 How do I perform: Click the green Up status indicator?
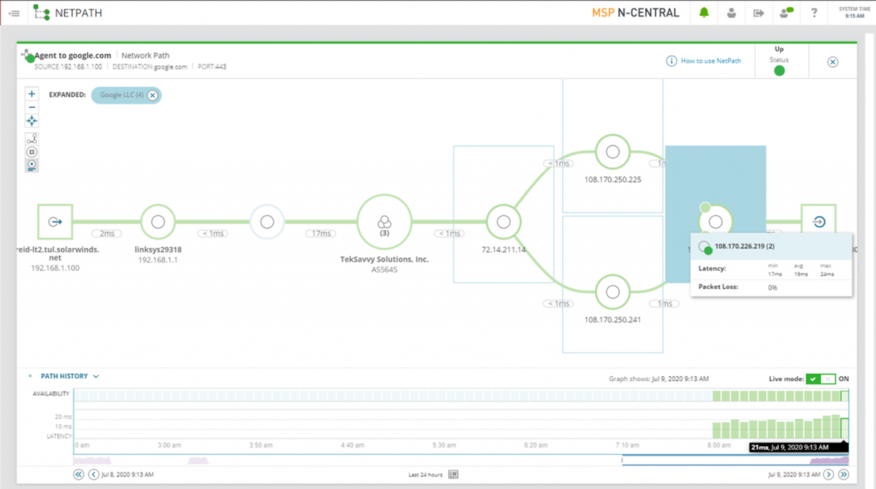point(779,71)
